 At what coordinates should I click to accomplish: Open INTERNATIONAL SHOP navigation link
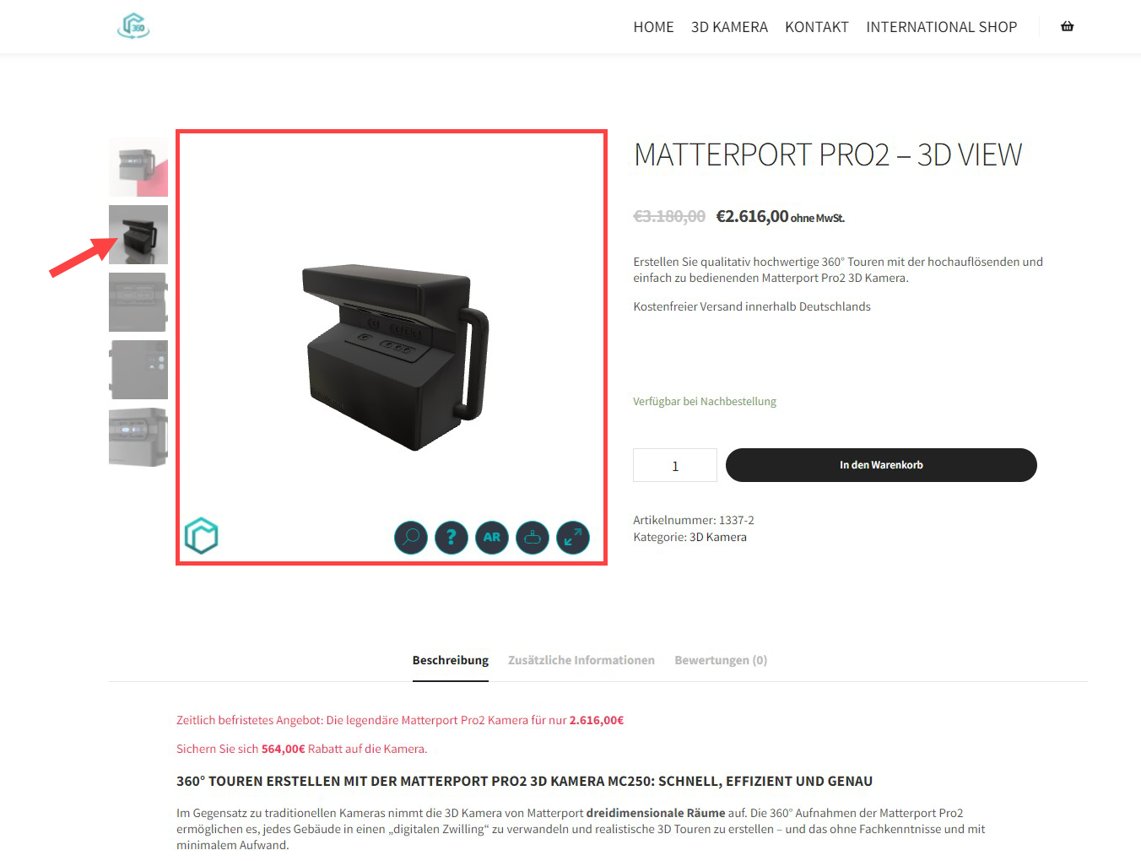coord(941,27)
